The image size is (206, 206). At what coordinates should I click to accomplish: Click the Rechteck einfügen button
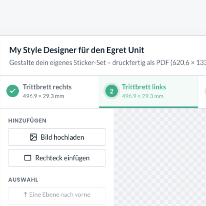coord(57,158)
